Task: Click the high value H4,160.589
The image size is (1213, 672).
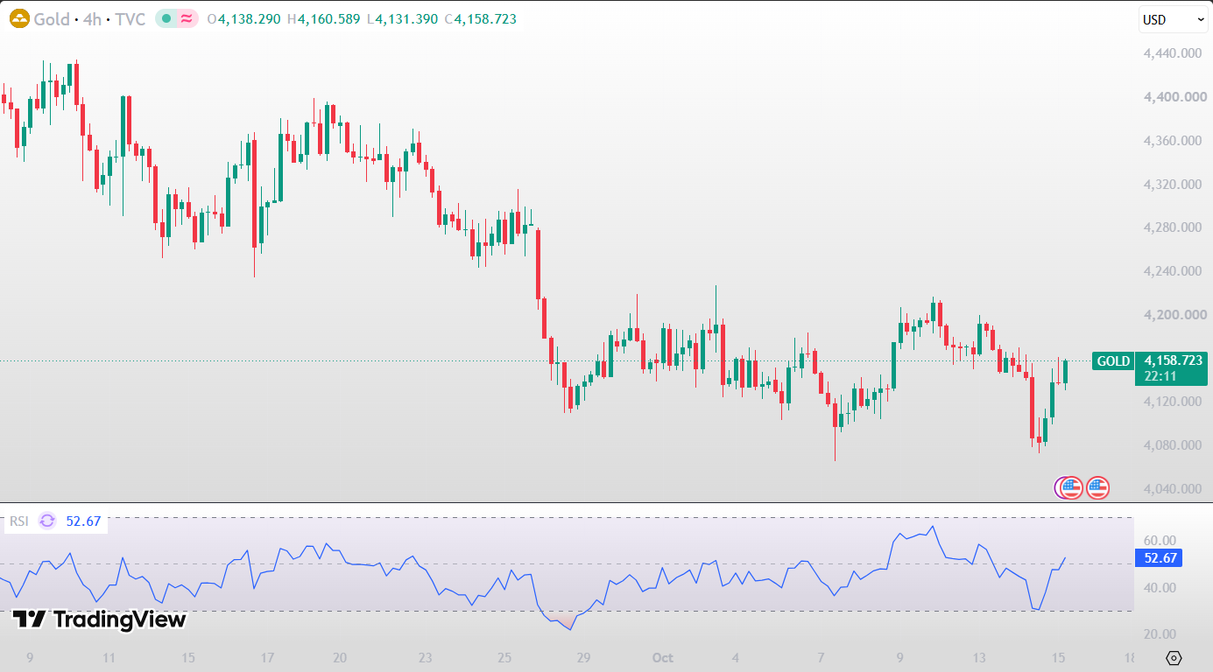Action: (x=323, y=18)
